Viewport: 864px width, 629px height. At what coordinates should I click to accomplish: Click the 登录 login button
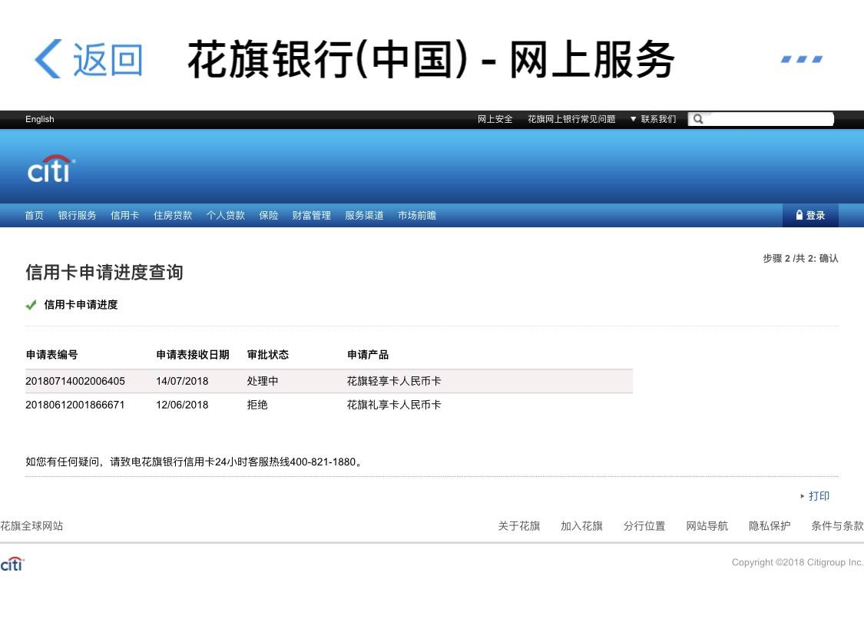pyautogui.click(x=810, y=215)
